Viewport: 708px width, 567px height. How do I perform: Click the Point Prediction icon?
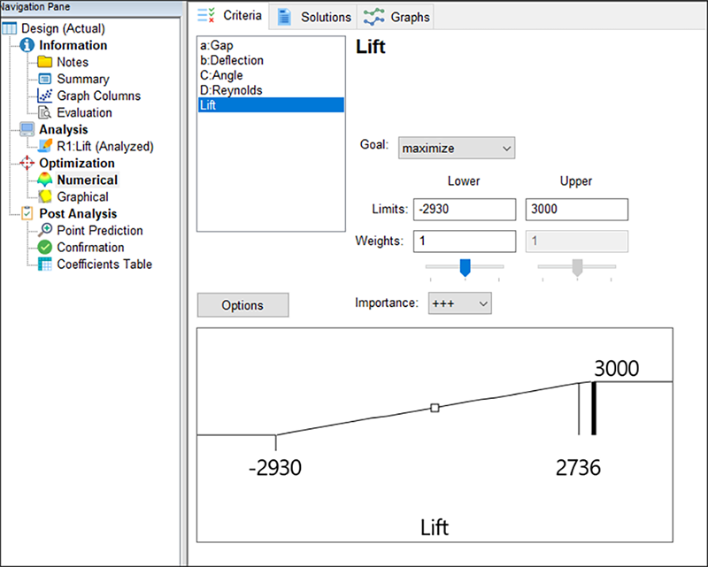[x=45, y=231]
